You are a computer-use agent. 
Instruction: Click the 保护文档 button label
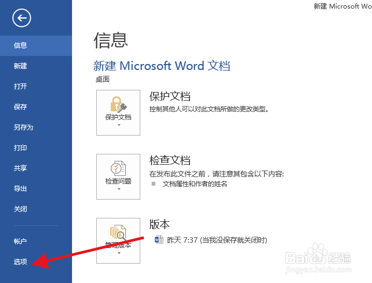point(118,117)
